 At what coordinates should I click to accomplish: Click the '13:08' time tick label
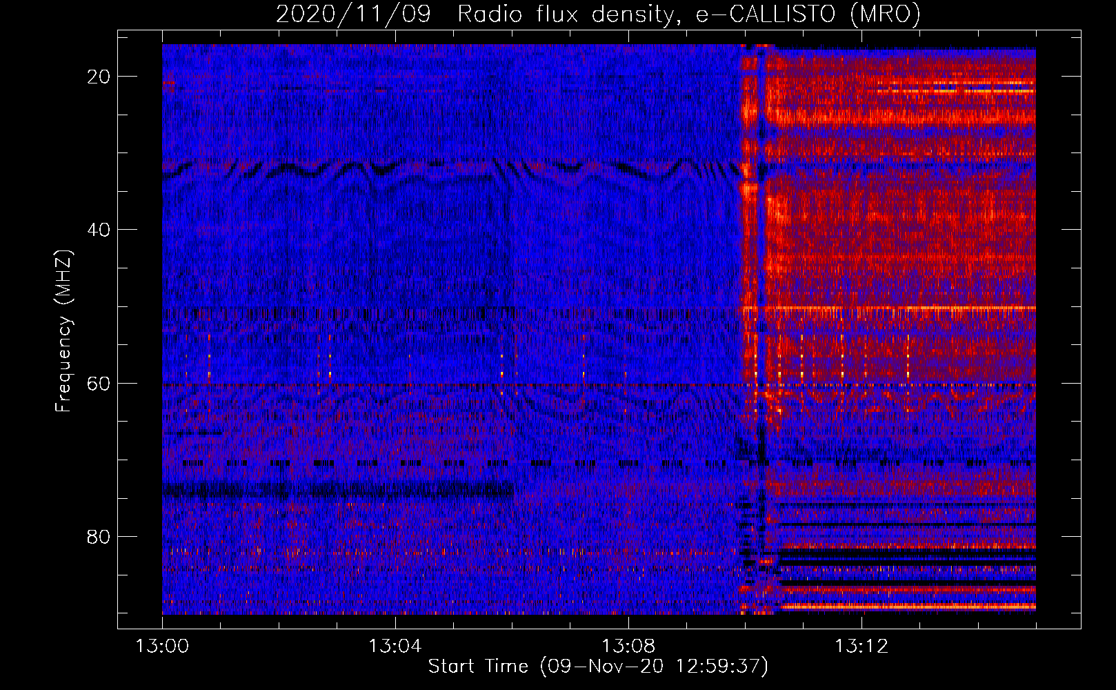pos(628,647)
